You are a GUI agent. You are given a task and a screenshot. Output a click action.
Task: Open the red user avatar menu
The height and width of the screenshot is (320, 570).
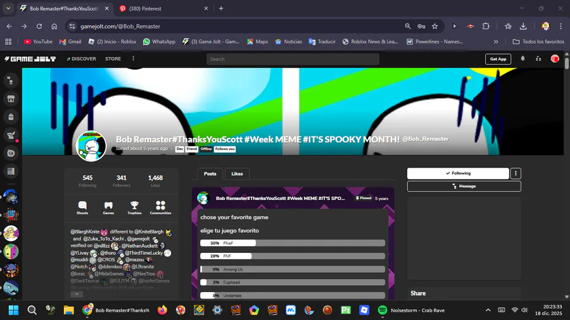tap(555, 58)
